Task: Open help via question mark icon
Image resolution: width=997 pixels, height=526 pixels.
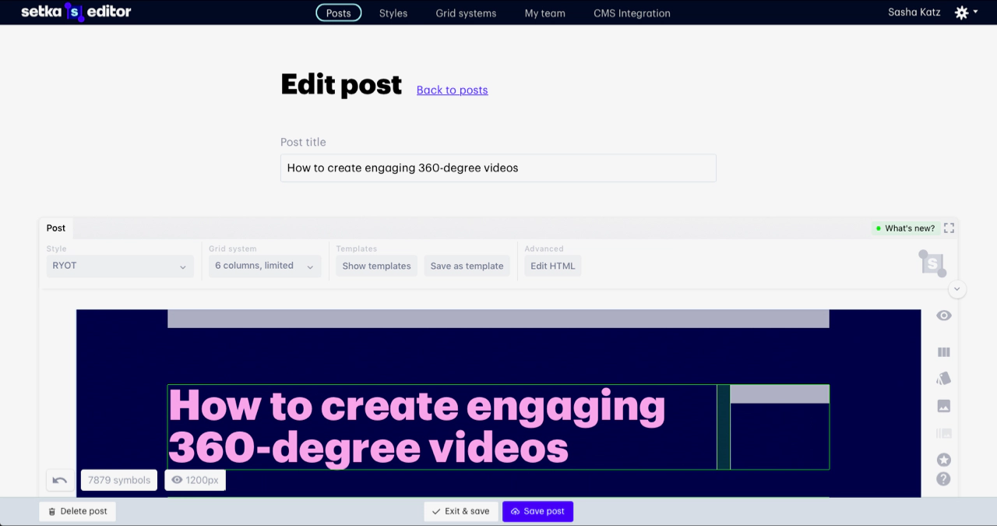Action: tap(943, 479)
